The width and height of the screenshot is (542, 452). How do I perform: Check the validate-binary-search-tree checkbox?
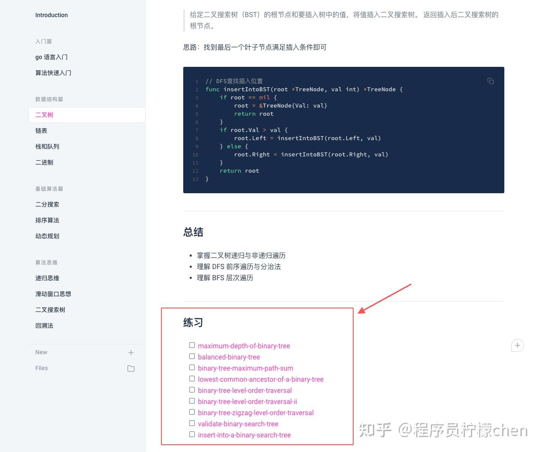(192, 423)
